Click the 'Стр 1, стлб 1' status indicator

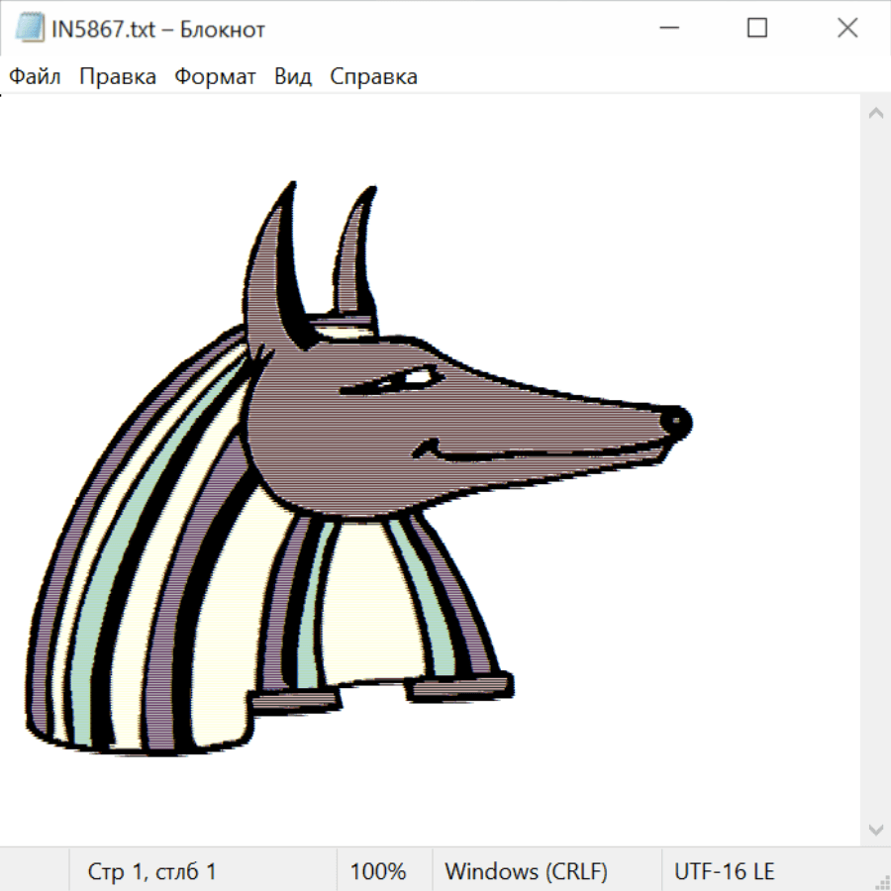[x=152, y=871]
